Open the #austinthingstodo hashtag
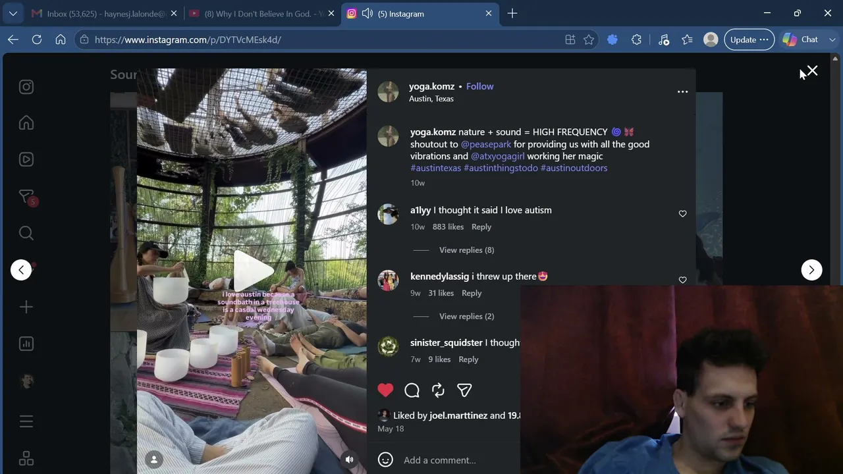Viewport: 843px width, 474px height. pyautogui.click(x=501, y=168)
